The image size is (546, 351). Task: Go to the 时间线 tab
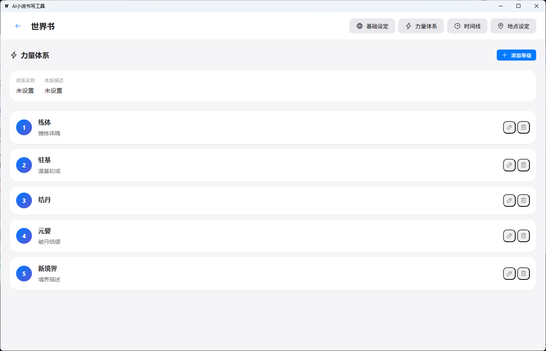[x=467, y=26]
